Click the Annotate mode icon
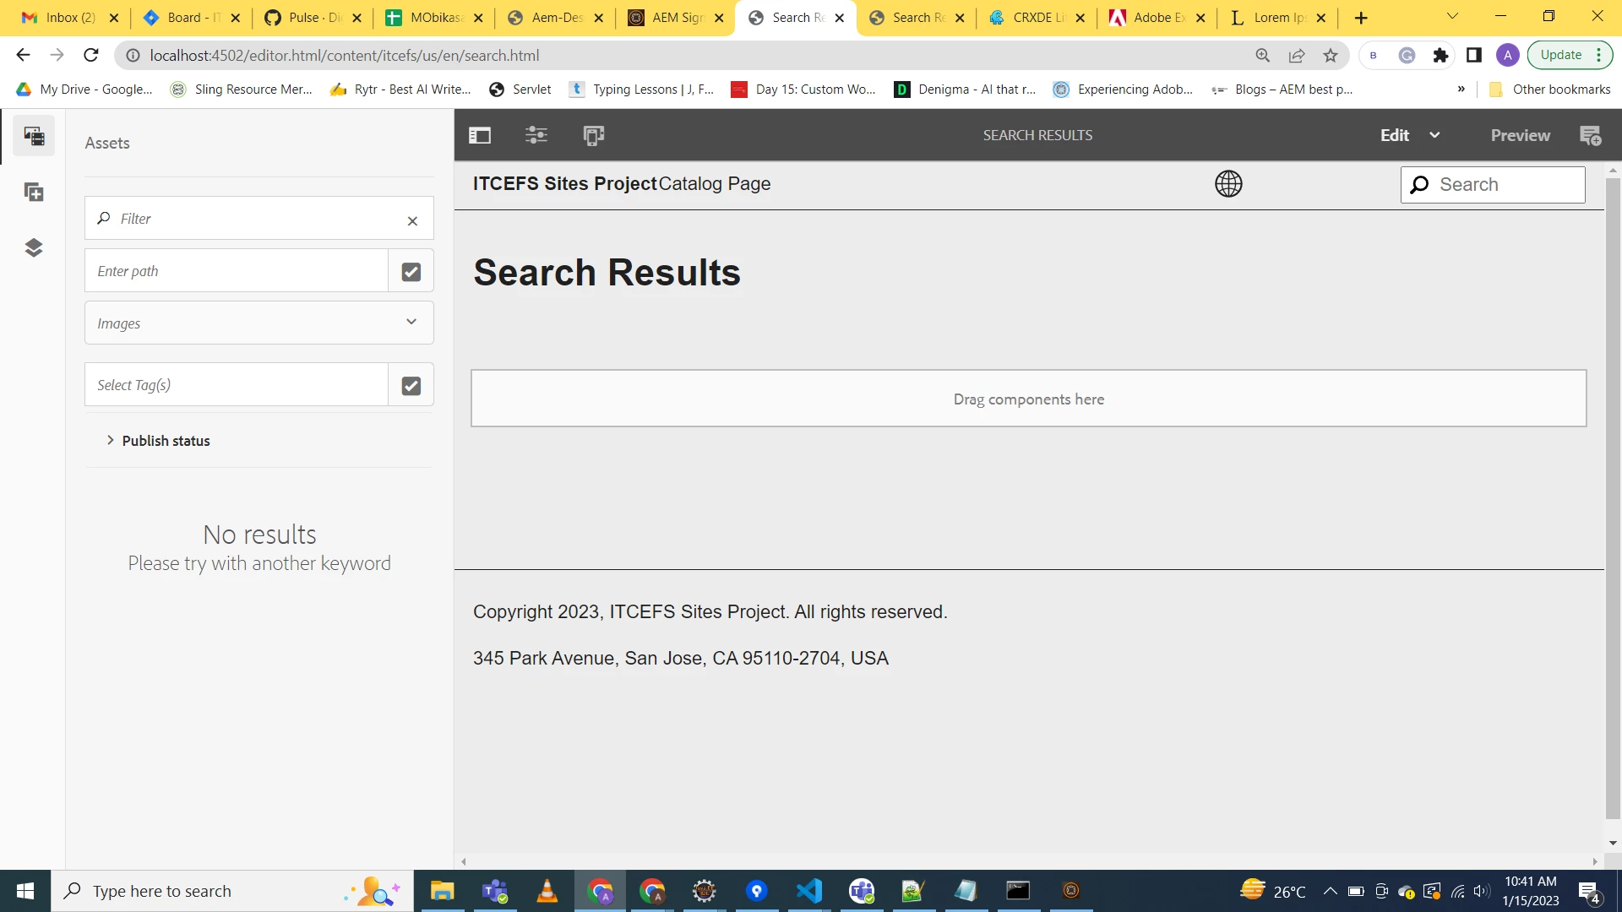 [x=1590, y=135]
